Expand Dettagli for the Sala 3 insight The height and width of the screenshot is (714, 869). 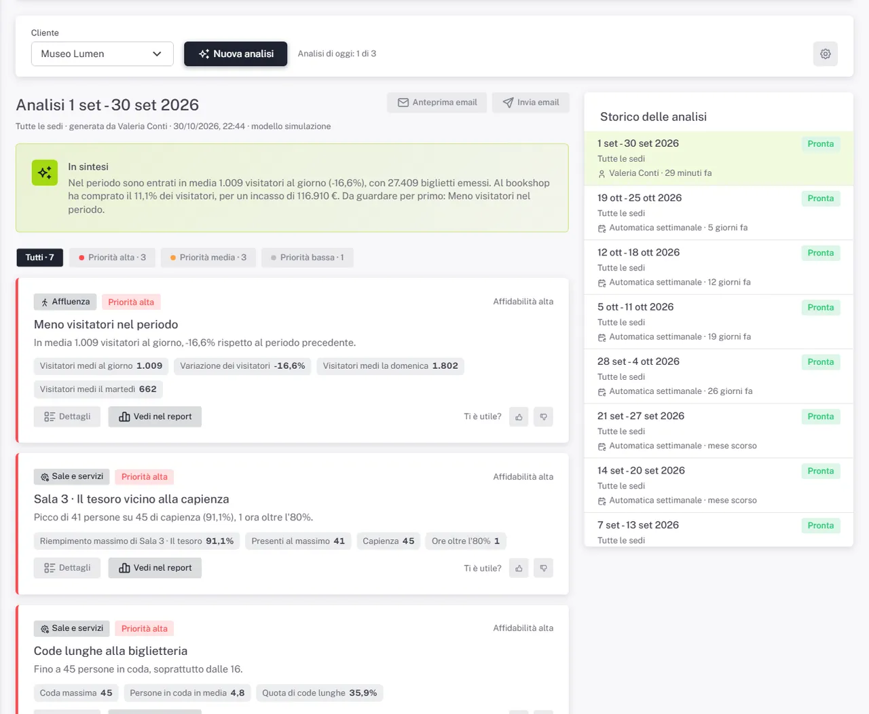pos(67,568)
